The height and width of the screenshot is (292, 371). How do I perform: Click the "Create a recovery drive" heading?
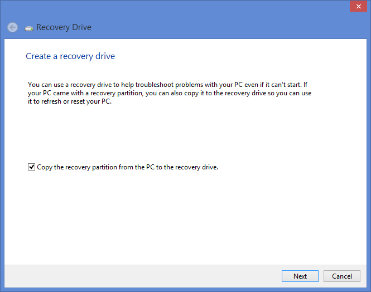click(x=70, y=56)
